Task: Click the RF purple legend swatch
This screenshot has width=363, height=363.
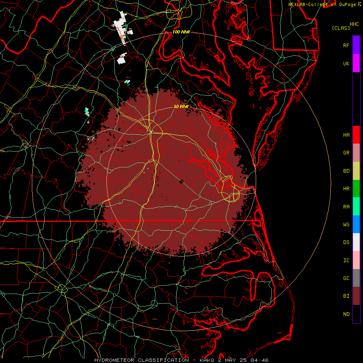Action: click(x=356, y=45)
